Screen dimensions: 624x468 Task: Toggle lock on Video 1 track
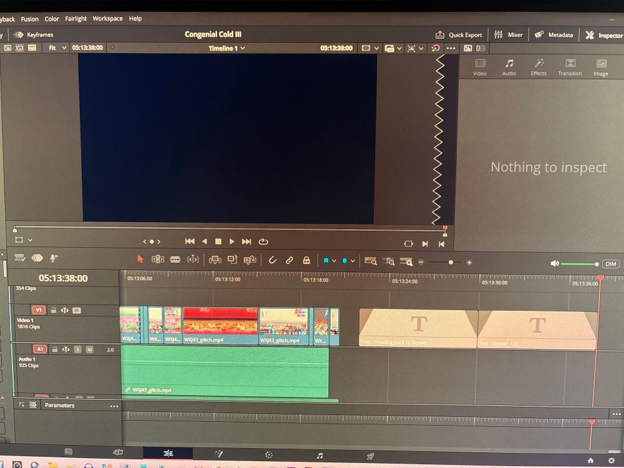pos(53,310)
